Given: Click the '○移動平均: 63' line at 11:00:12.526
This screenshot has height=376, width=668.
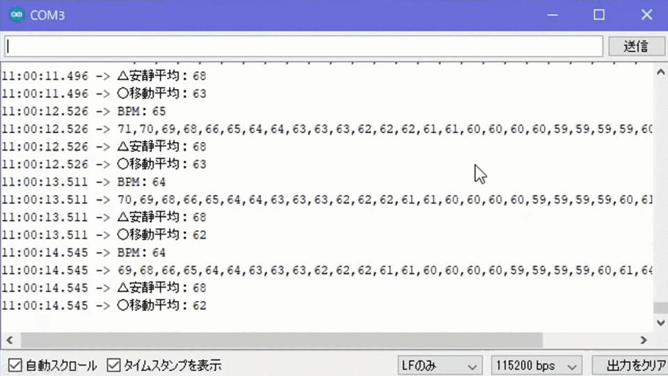Looking at the screenshot, I should tap(104, 164).
